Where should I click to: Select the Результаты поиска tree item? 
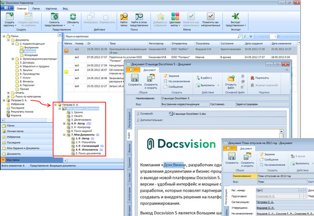click(22, 112)
